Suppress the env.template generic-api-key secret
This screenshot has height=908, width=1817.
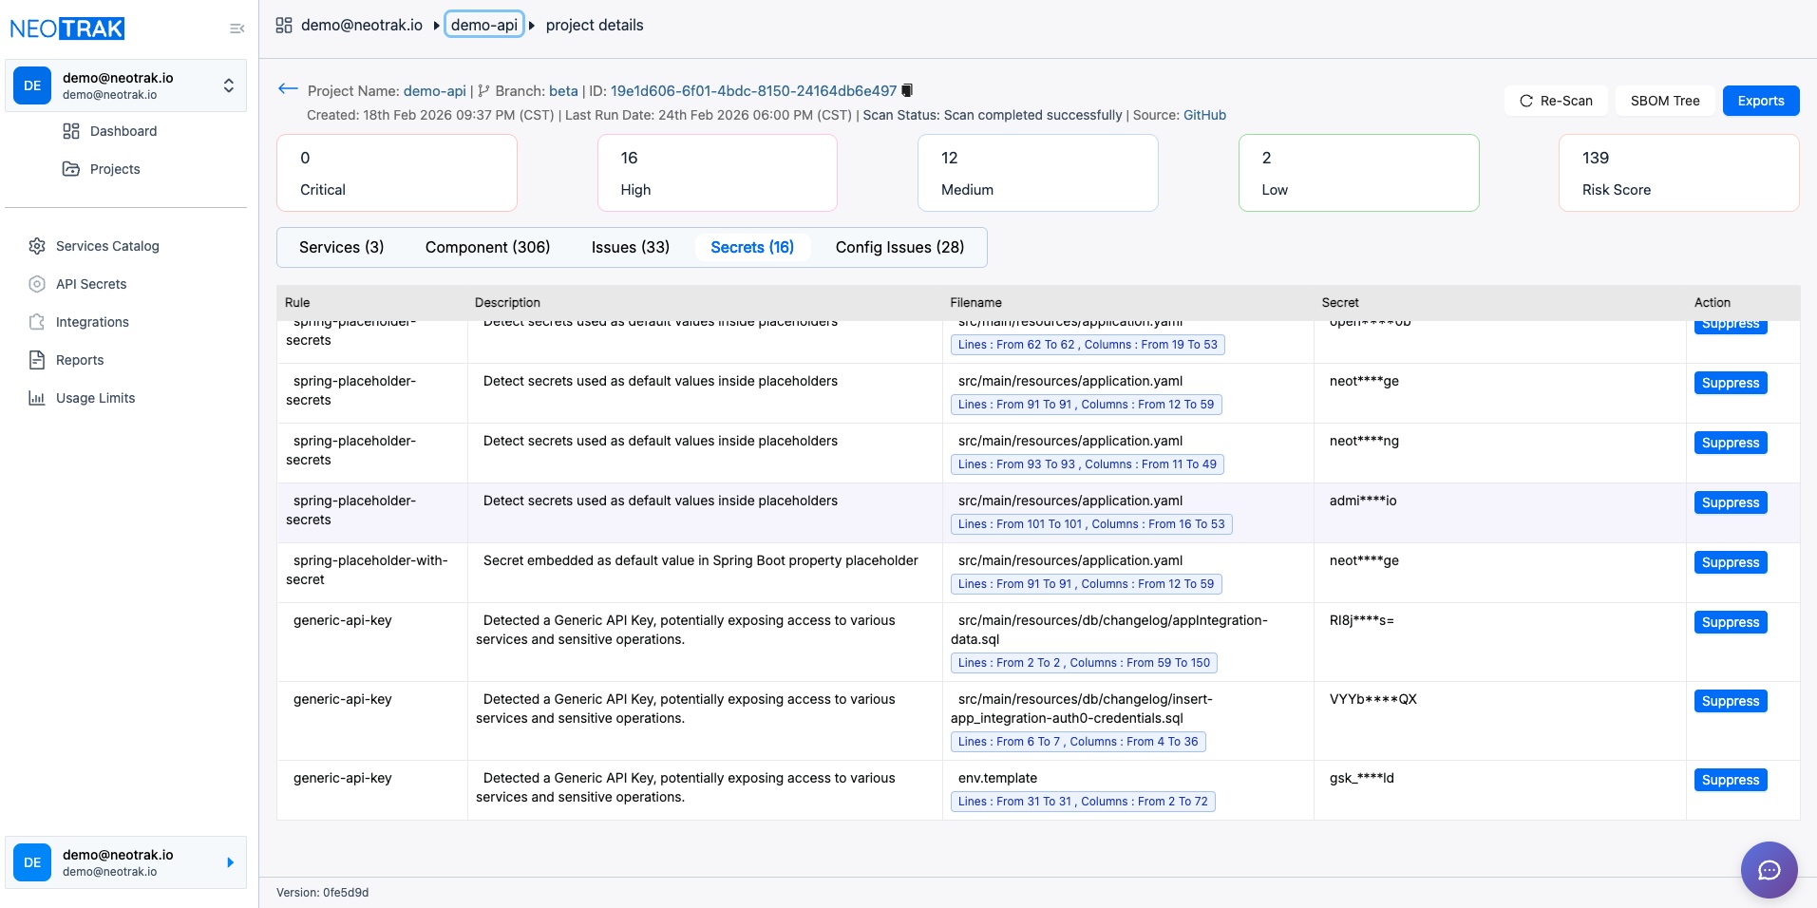(1730, 780)
